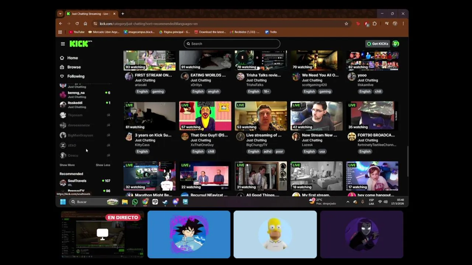Click the chill tag under lilskamlive
The image size is (472, 265).
point(378,91)
